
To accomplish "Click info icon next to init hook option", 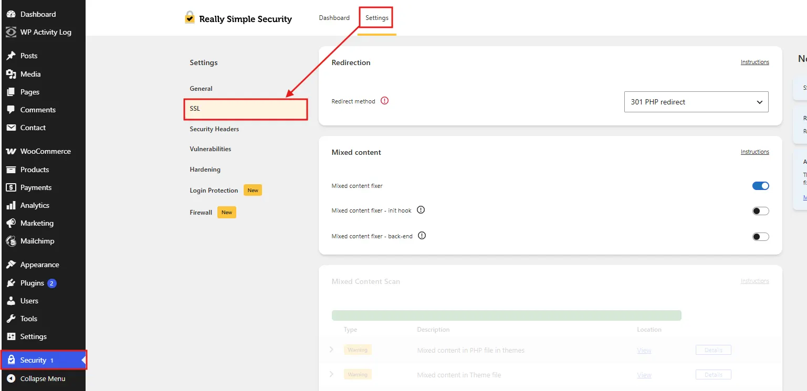I will coord(421,210).
